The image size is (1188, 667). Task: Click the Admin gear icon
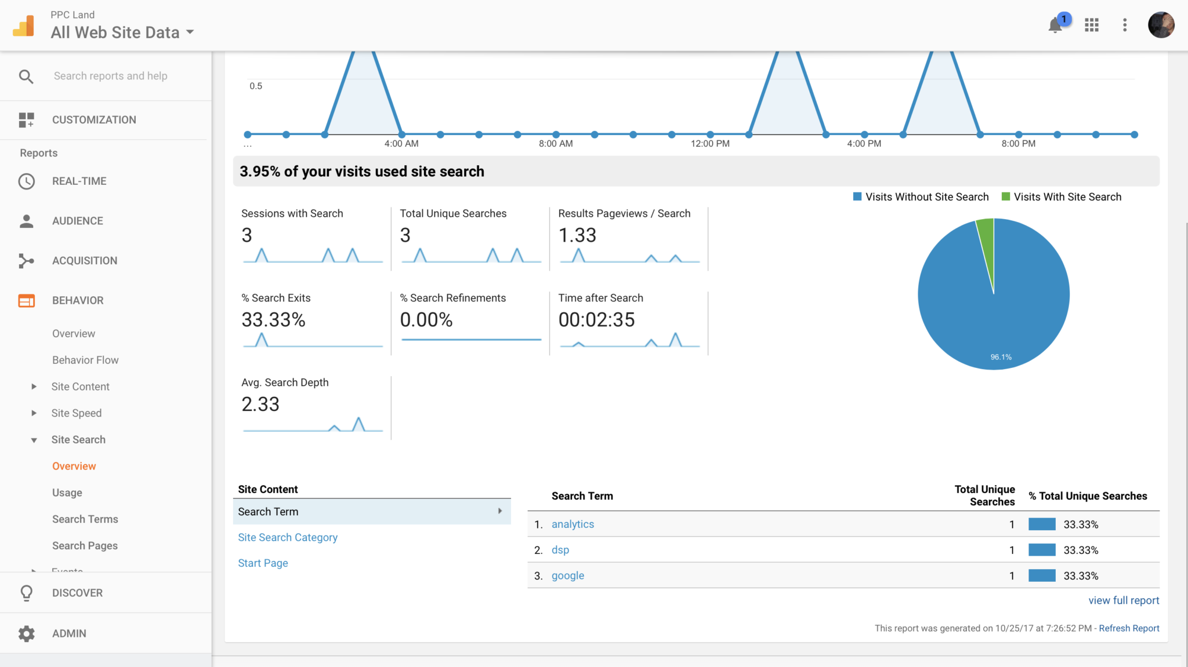pos(26,633)
